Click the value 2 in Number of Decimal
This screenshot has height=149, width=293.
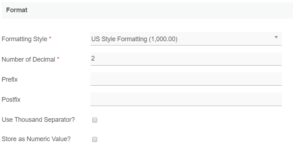93,58
